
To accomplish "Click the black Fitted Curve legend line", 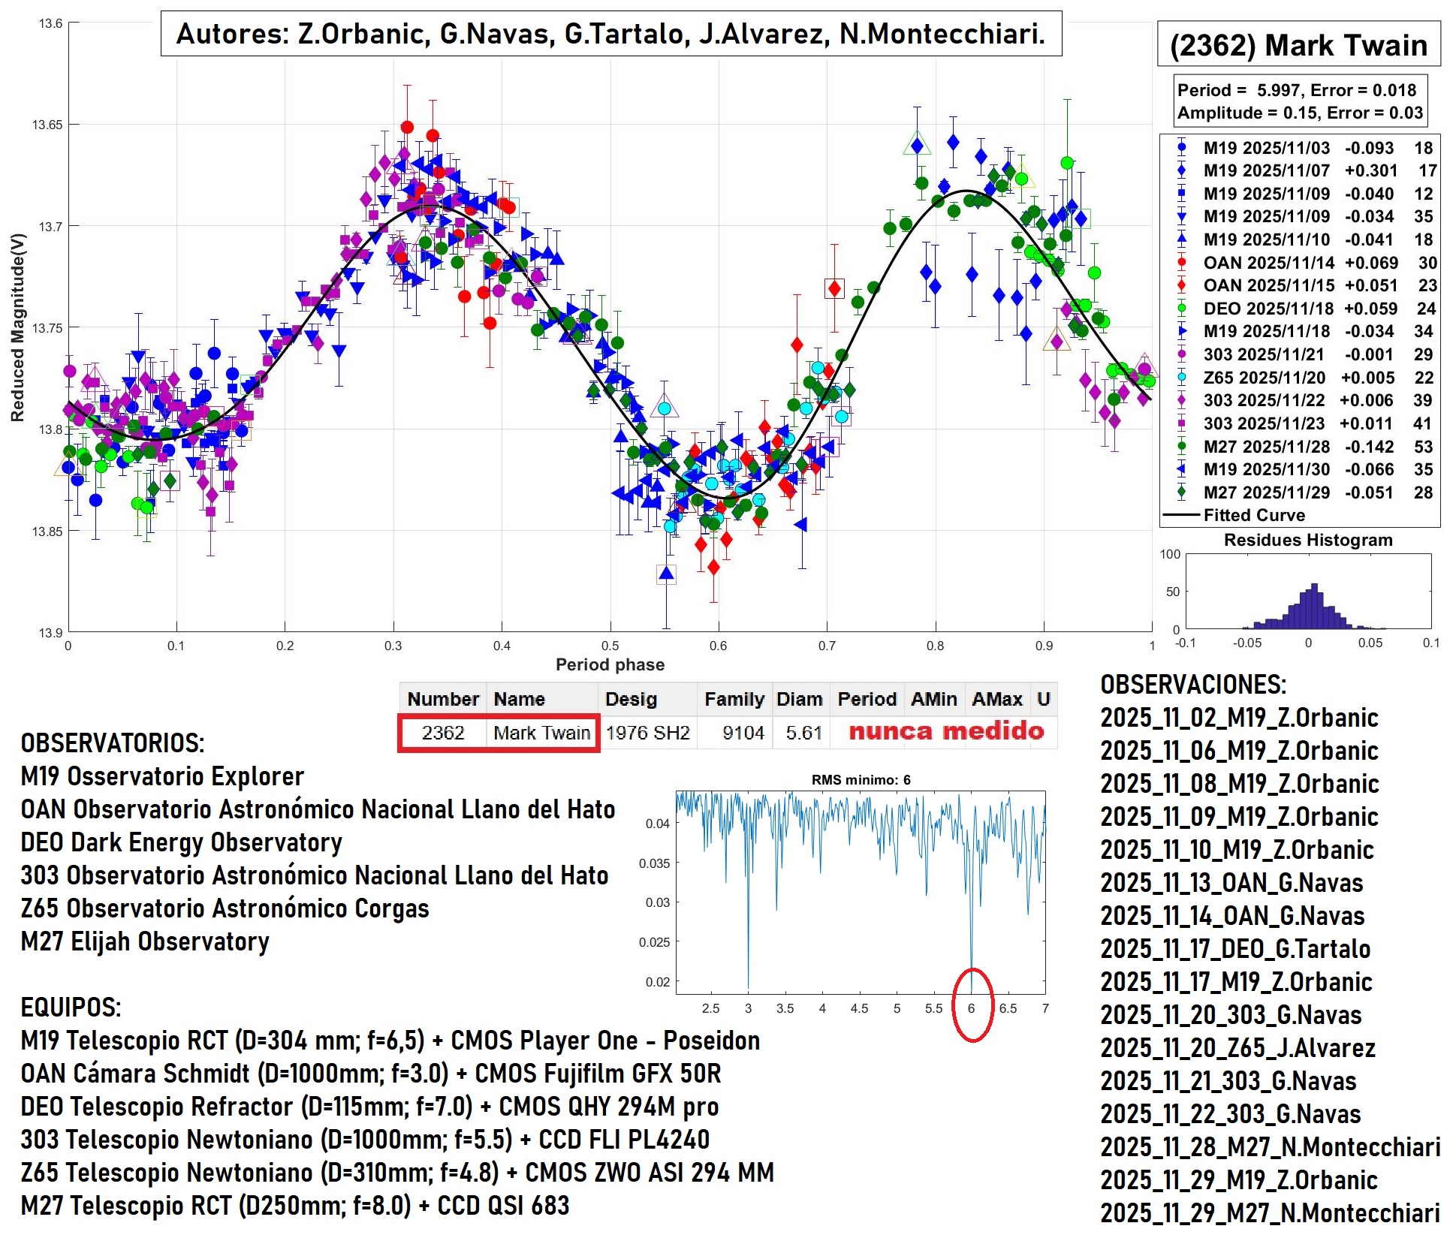I will pos(1181,515).
